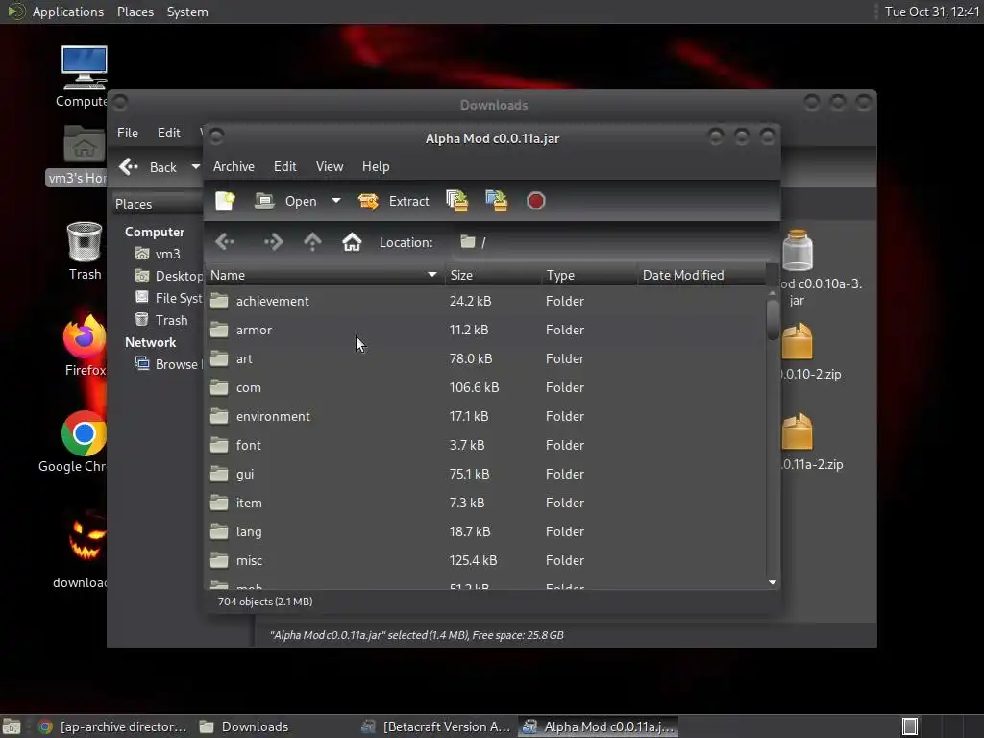Screen dimensions: 984x738
Task: Sort the list by Size column
Action: [x=493, y=275]
